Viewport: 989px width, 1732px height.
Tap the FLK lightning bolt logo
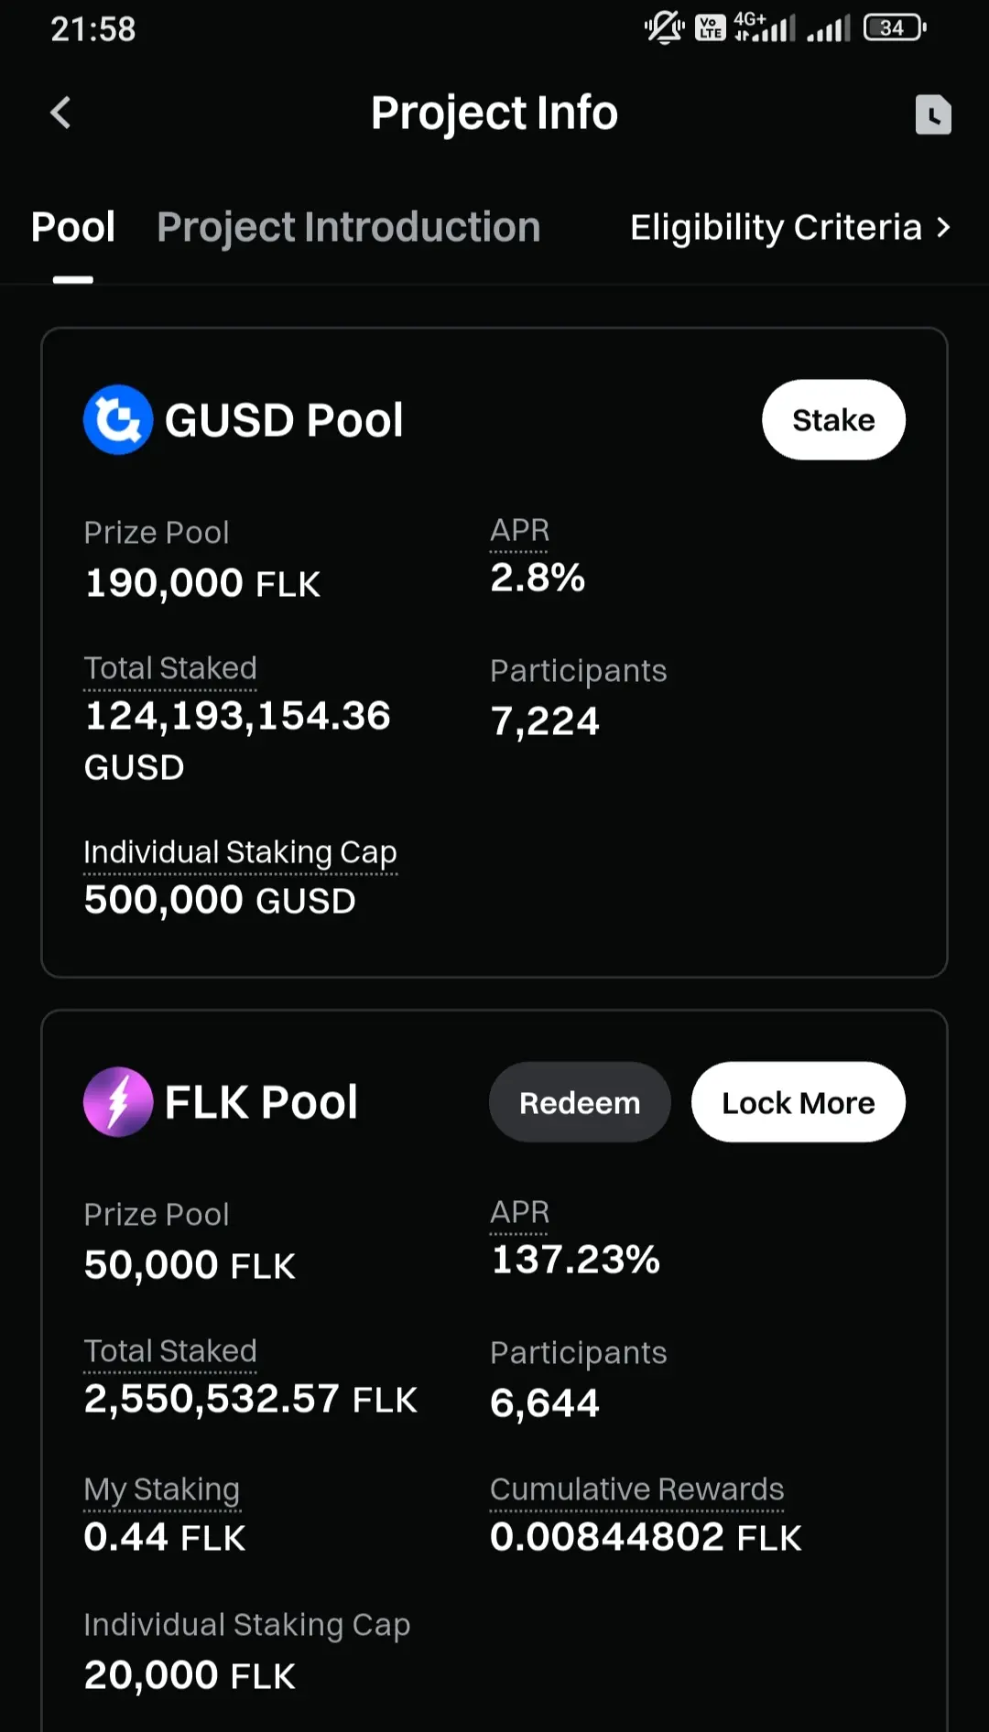pos(118,1102)
